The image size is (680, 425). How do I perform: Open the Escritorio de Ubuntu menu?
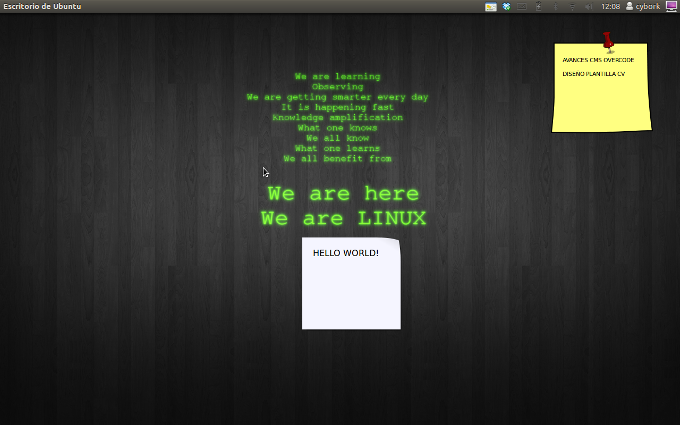point(42,6)
